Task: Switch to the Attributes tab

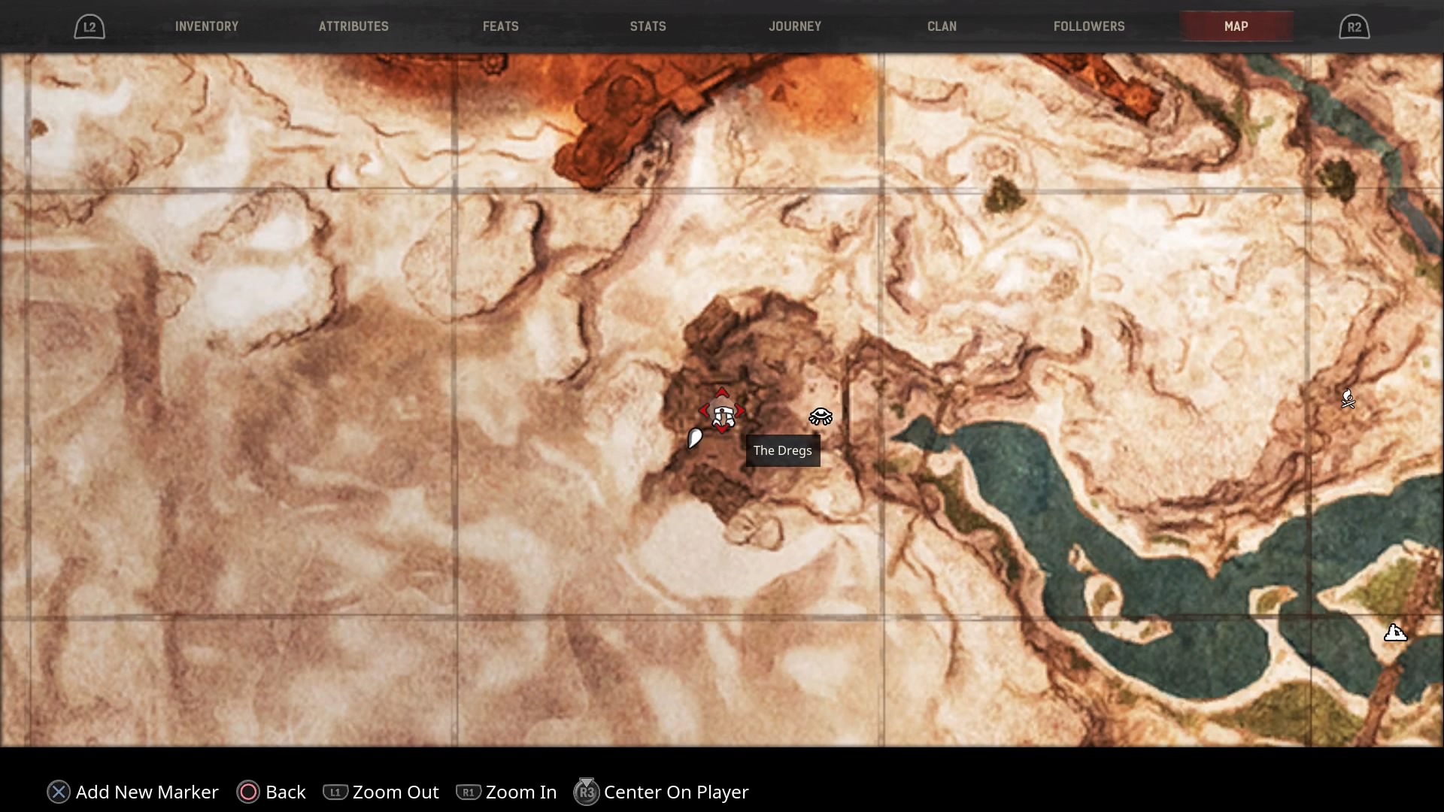Action: pos(353,26)
